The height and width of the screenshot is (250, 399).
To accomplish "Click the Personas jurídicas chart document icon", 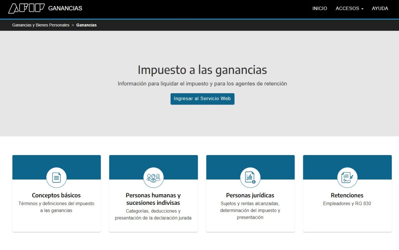I will (x=250, y=177).
